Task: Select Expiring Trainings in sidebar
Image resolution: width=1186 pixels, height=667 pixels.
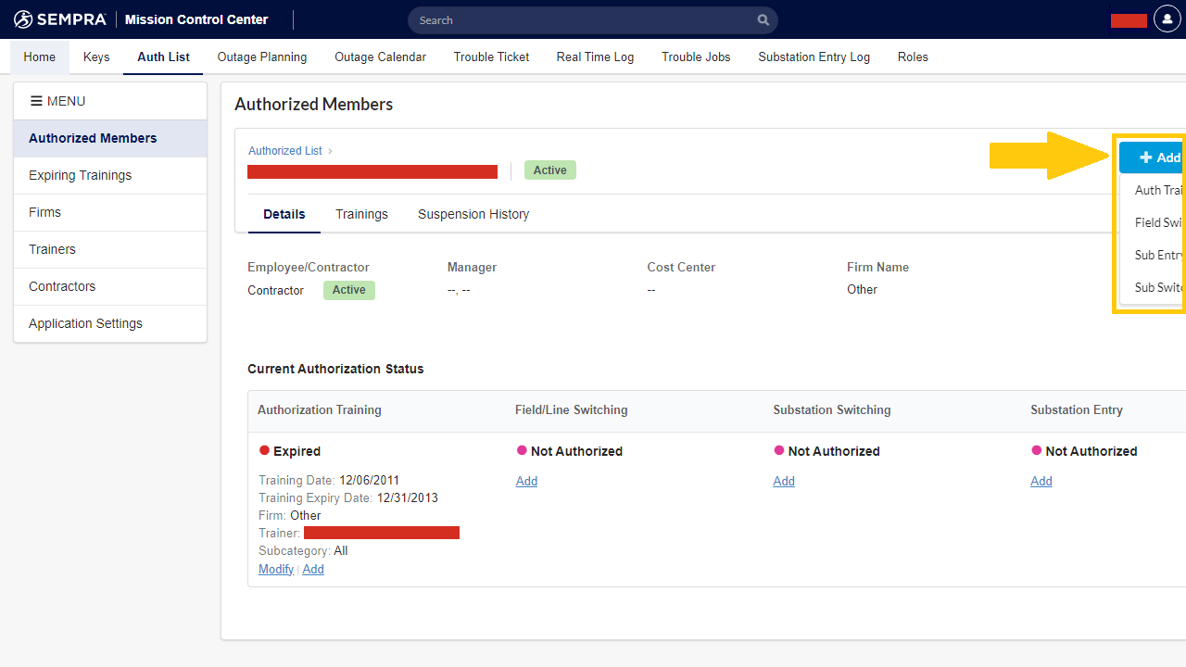Action: pos(81,175)
